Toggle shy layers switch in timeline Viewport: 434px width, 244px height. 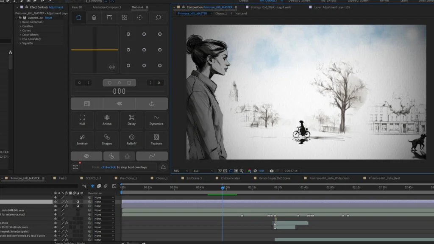92,186
